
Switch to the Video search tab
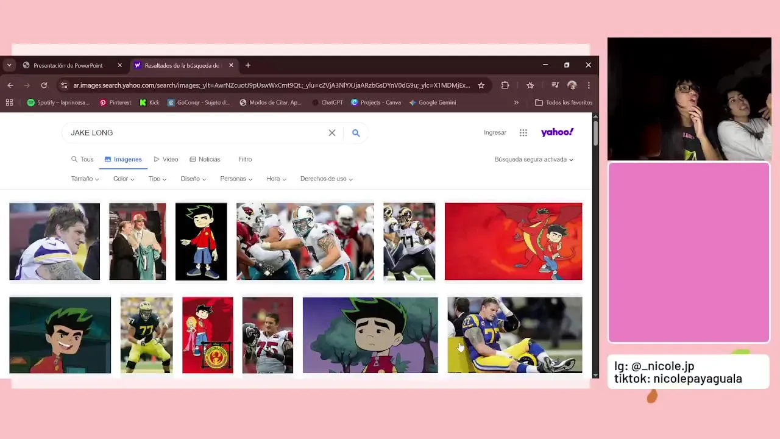click(x=166, y=159)
